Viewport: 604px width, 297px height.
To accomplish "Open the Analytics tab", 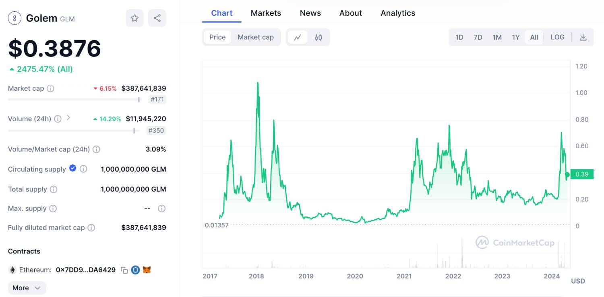I will 398,13.
